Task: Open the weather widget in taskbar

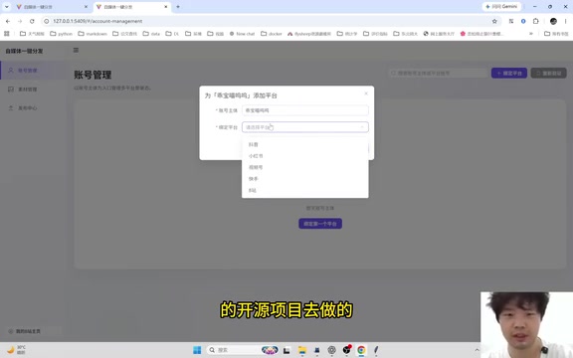Action: pos(17,350)
